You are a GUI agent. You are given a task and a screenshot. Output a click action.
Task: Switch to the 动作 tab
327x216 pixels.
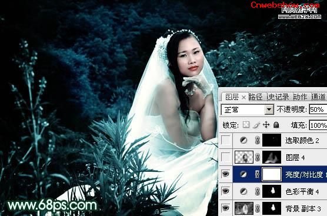[x=300, y=97]
